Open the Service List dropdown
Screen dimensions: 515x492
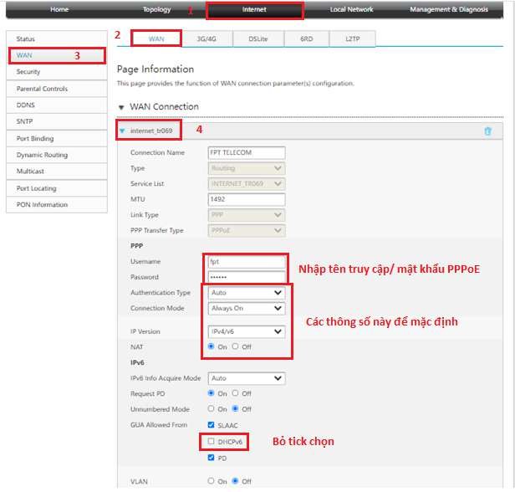(x=247, y=184)
